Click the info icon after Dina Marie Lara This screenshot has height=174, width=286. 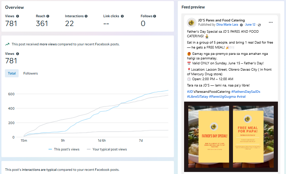pos(241,25)
